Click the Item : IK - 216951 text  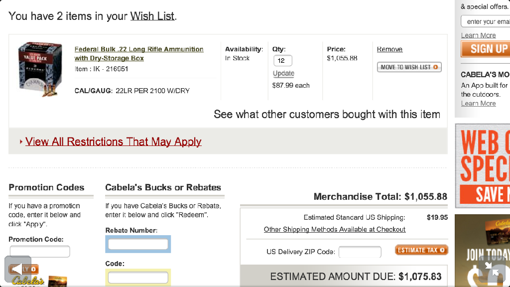[x=102, y=69]
